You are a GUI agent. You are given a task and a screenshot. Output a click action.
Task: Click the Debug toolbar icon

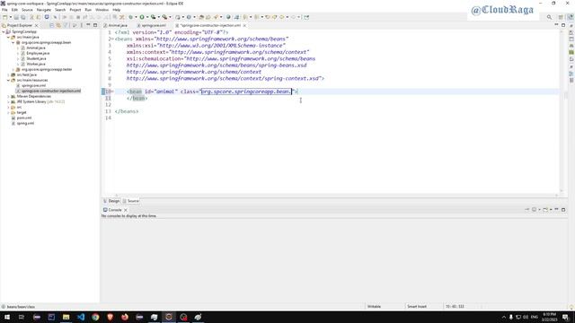pos(130,17)
